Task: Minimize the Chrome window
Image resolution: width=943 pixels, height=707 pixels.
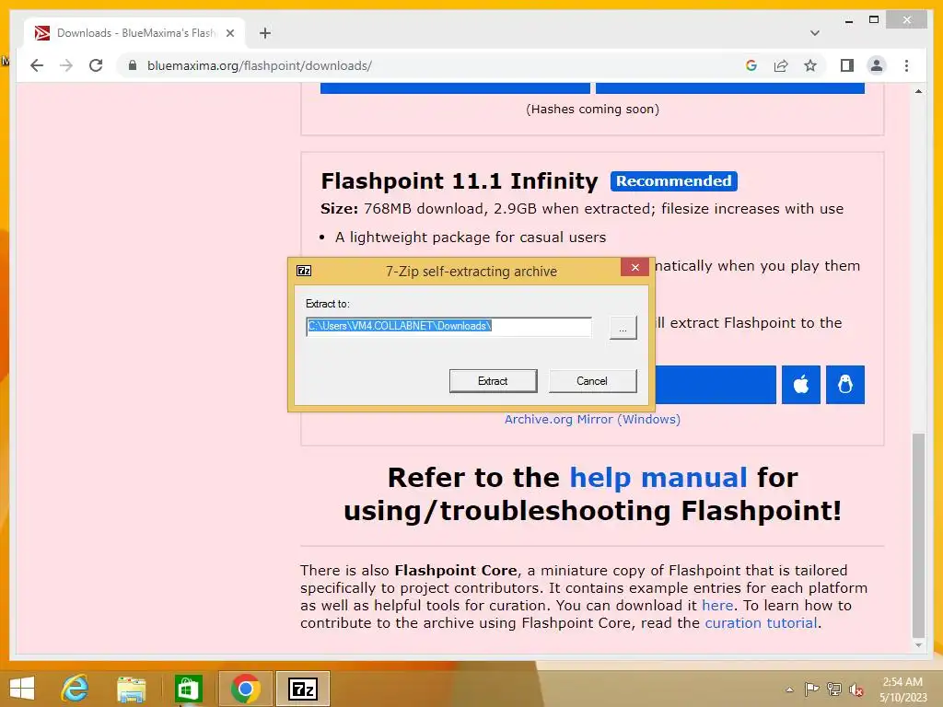Action: click(848, 20)
